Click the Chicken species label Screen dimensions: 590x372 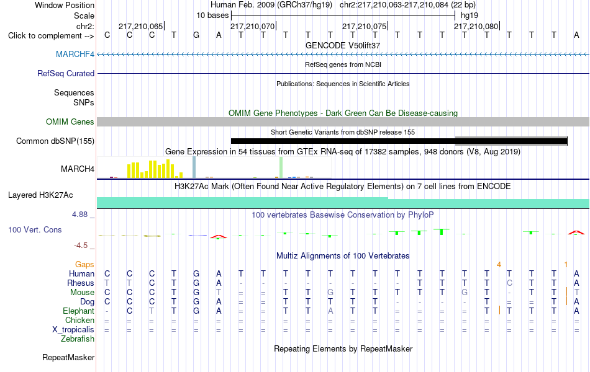(79, 320)
